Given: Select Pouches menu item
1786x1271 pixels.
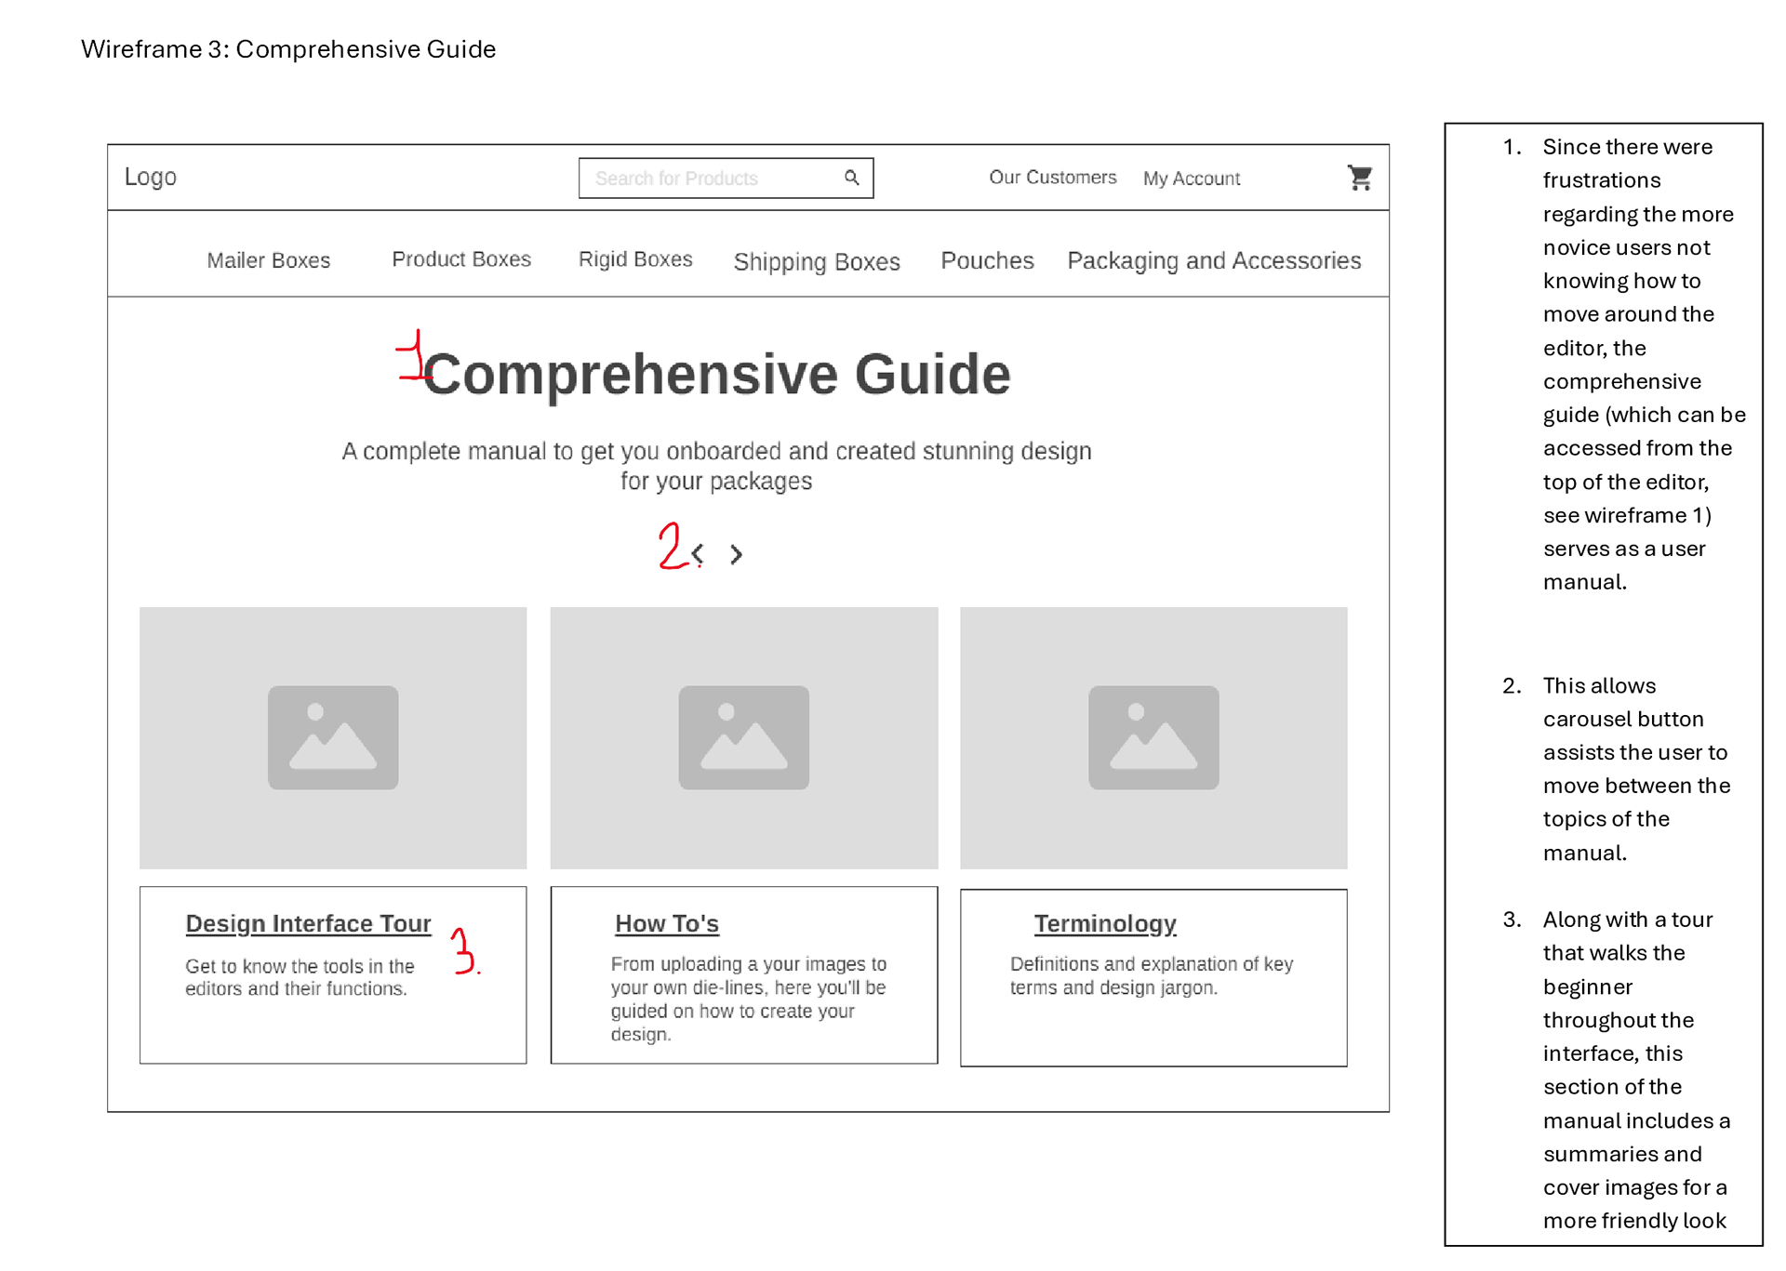Looking at the screenshot, I should coord(987,260).
